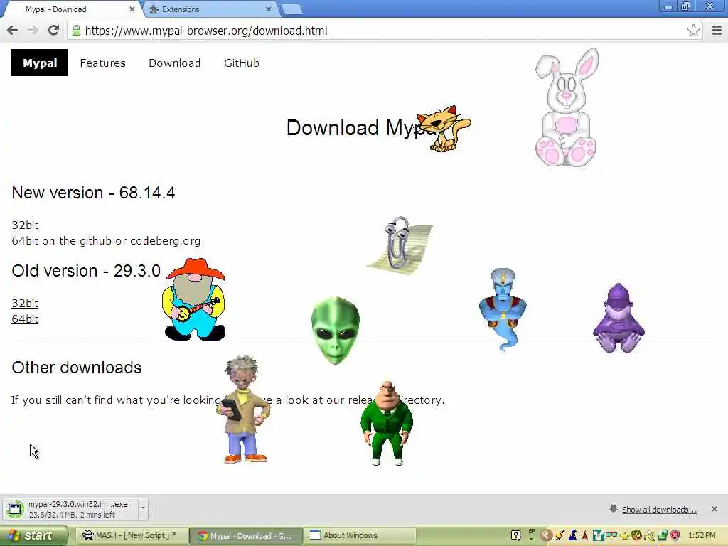Expand hidden tray icons with round arrow
The image size is (728, 546).
click(x=547, y=535)
